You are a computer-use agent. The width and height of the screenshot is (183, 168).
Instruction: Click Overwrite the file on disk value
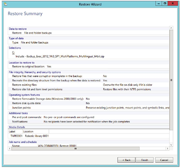coord(128,85)
